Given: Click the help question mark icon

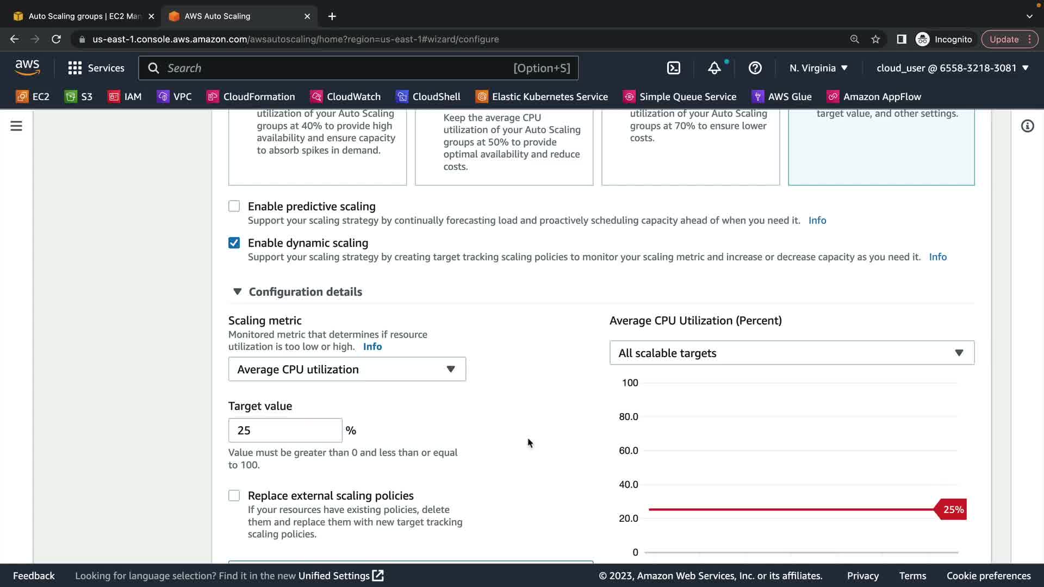Looking at the screenshot, I should [x=755, y=68].
